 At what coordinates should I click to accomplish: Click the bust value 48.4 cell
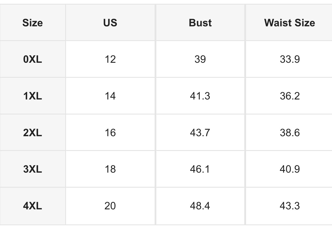[200, 206]
